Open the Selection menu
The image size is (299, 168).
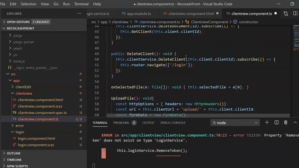[28, 4]
